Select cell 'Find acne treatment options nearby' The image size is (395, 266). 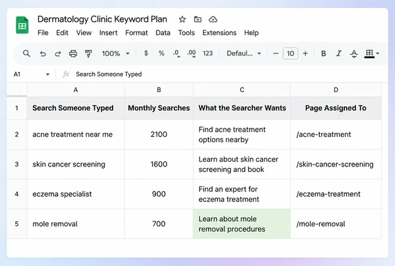point(242,134)
